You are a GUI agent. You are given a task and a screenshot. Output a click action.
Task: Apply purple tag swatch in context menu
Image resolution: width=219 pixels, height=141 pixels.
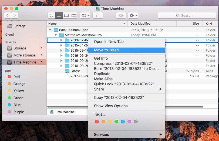coord(129,122)
